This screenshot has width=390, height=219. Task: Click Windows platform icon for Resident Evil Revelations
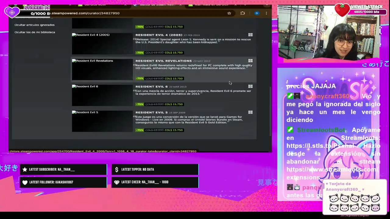click(x=250, y=61)
